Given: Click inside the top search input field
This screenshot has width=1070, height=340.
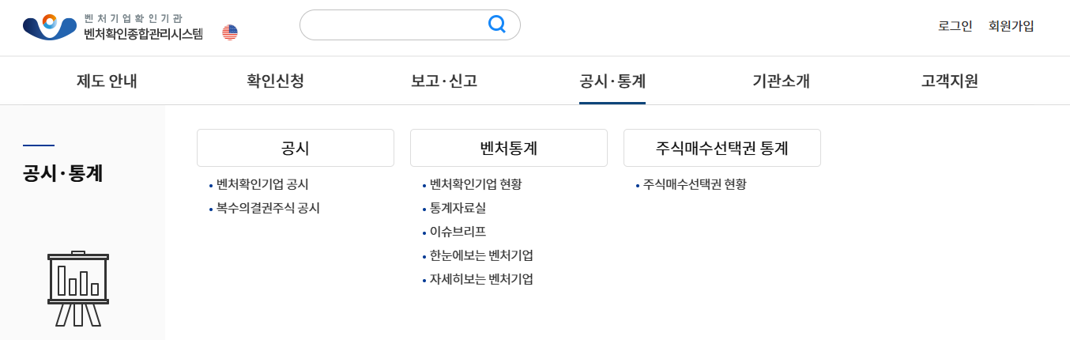Looking at the screenshot, I should tap(391, 25).
